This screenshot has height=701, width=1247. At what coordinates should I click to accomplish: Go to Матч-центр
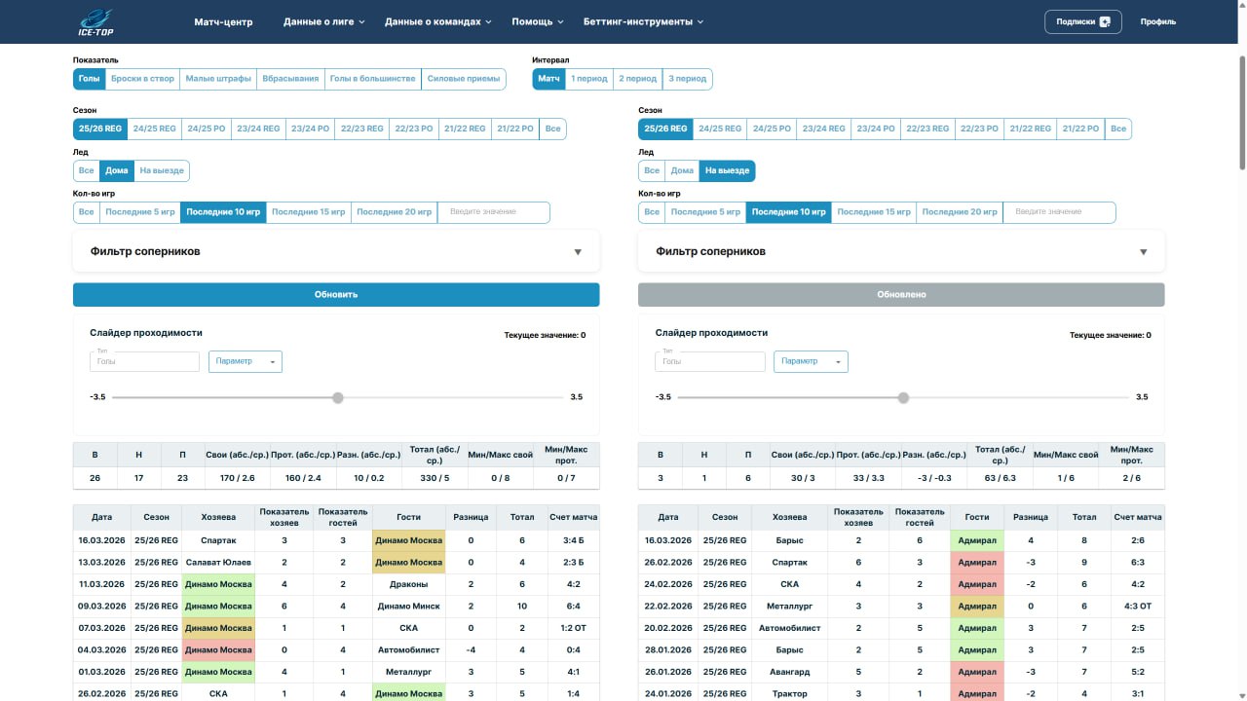[223, 21]
